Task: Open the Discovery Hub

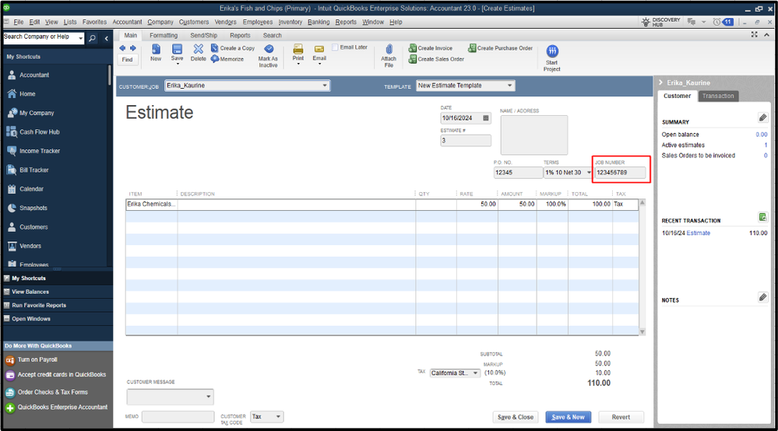Action: (x=660, y=22)
